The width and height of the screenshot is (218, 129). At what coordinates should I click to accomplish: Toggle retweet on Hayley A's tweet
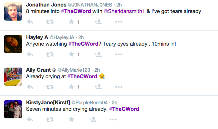pos(50,54)
